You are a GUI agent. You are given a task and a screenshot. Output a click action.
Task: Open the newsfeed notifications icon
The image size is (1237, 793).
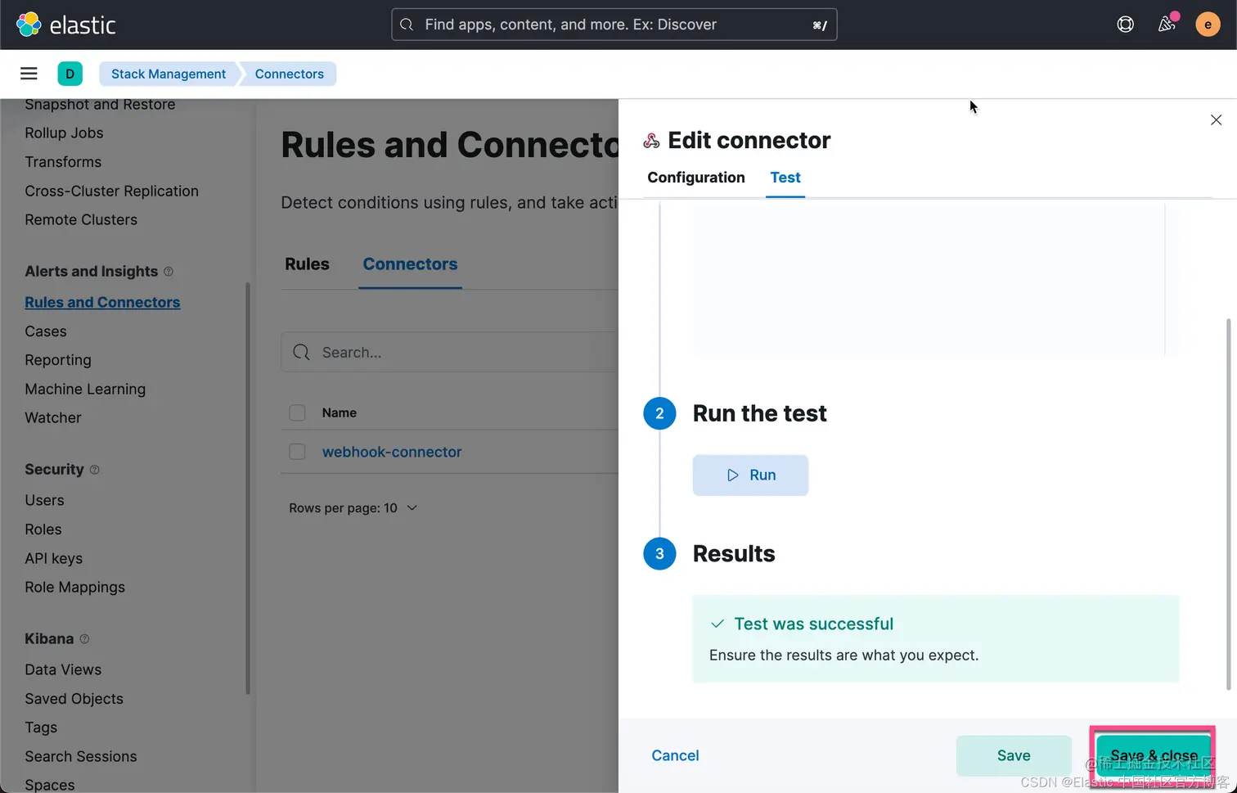(x=1167, y=25)
